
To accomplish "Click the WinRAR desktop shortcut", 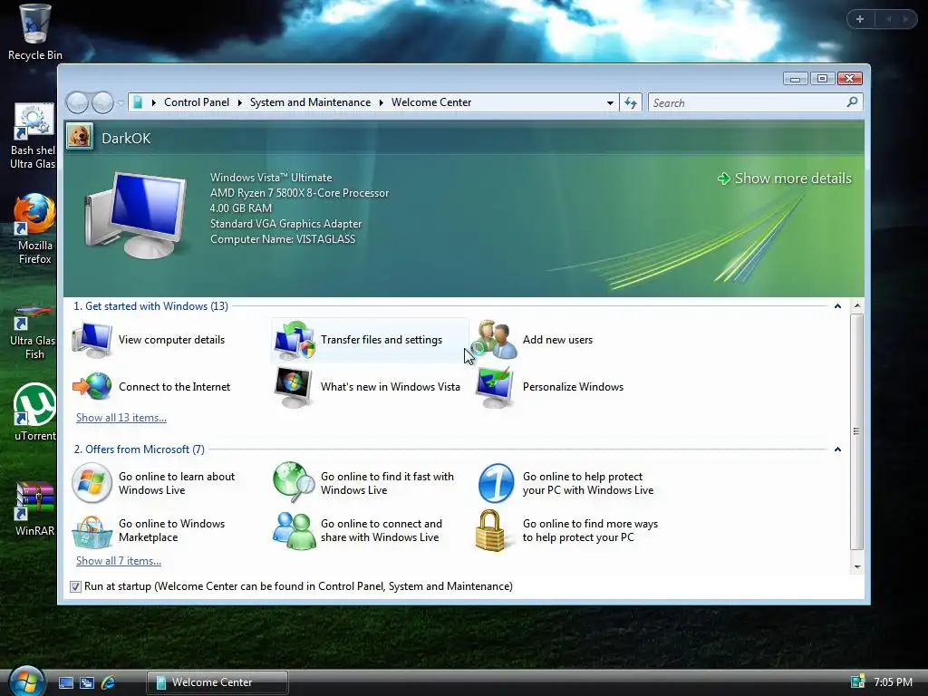I will click(34, 508).
